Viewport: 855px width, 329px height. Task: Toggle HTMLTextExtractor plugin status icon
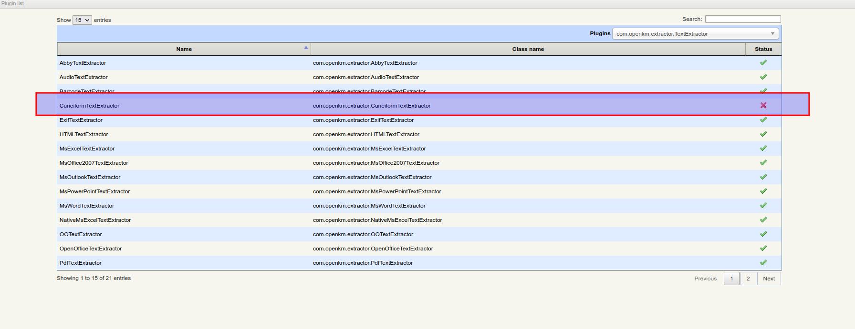763,134
